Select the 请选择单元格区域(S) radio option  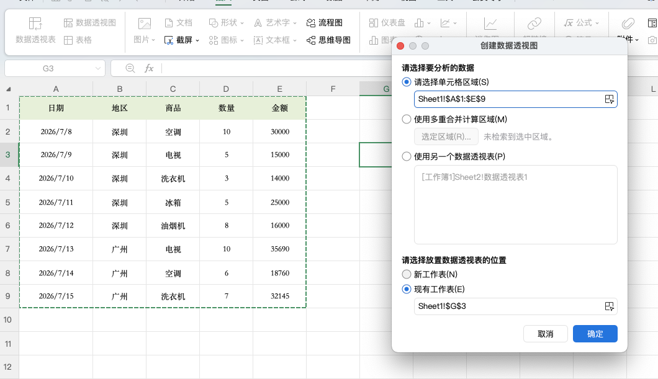click(406, 82)
